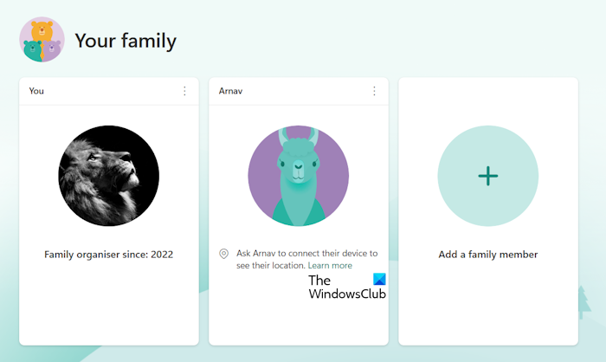Click the location pin icon
The width and height of the screenshot is (606, 362).
pyautogui.click(x=223, y=254)
